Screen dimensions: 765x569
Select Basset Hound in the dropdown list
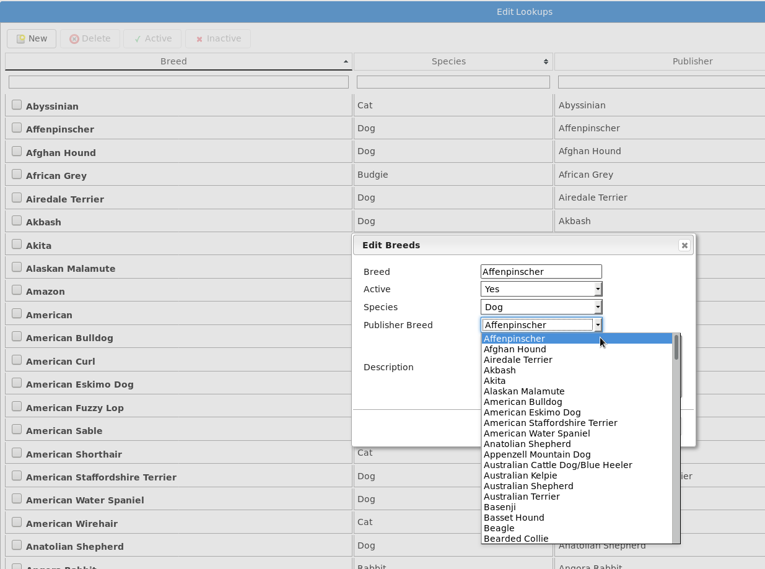[x=514, y=517]
